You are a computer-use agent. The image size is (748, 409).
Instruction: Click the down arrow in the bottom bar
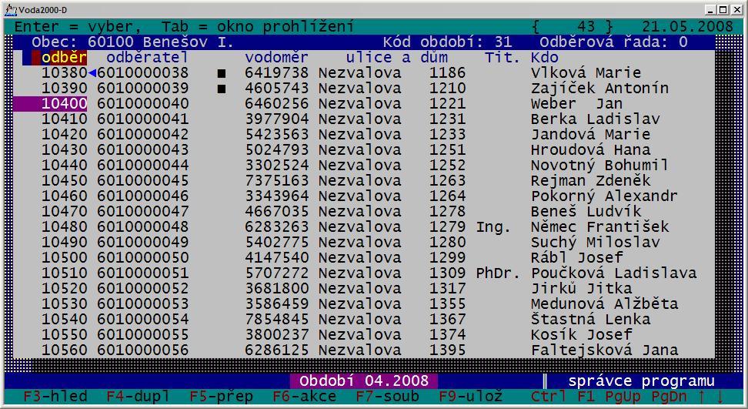click(x=720, y=396)
